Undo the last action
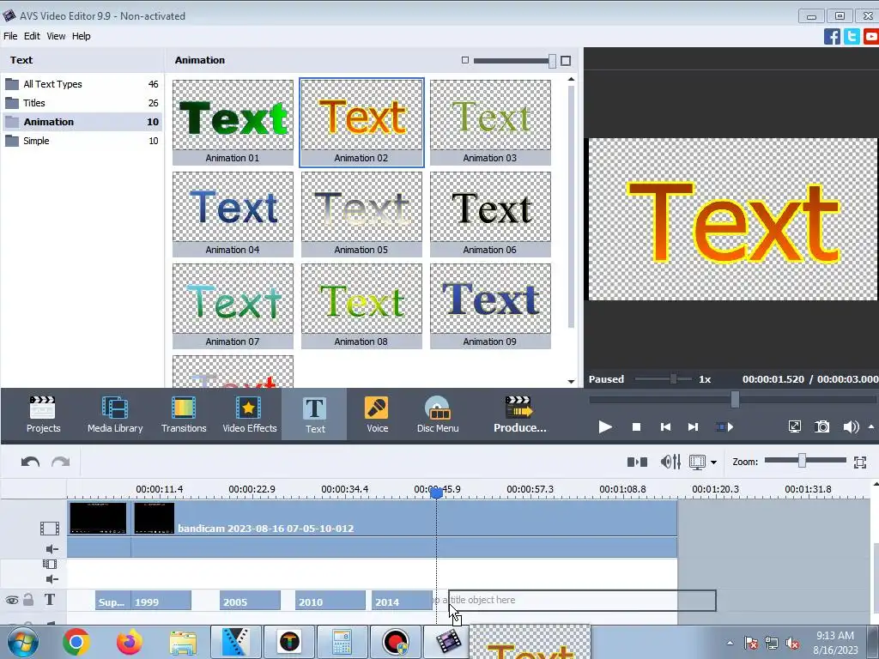The width and height of the screenshot is (879, 659). pos(30,462)
